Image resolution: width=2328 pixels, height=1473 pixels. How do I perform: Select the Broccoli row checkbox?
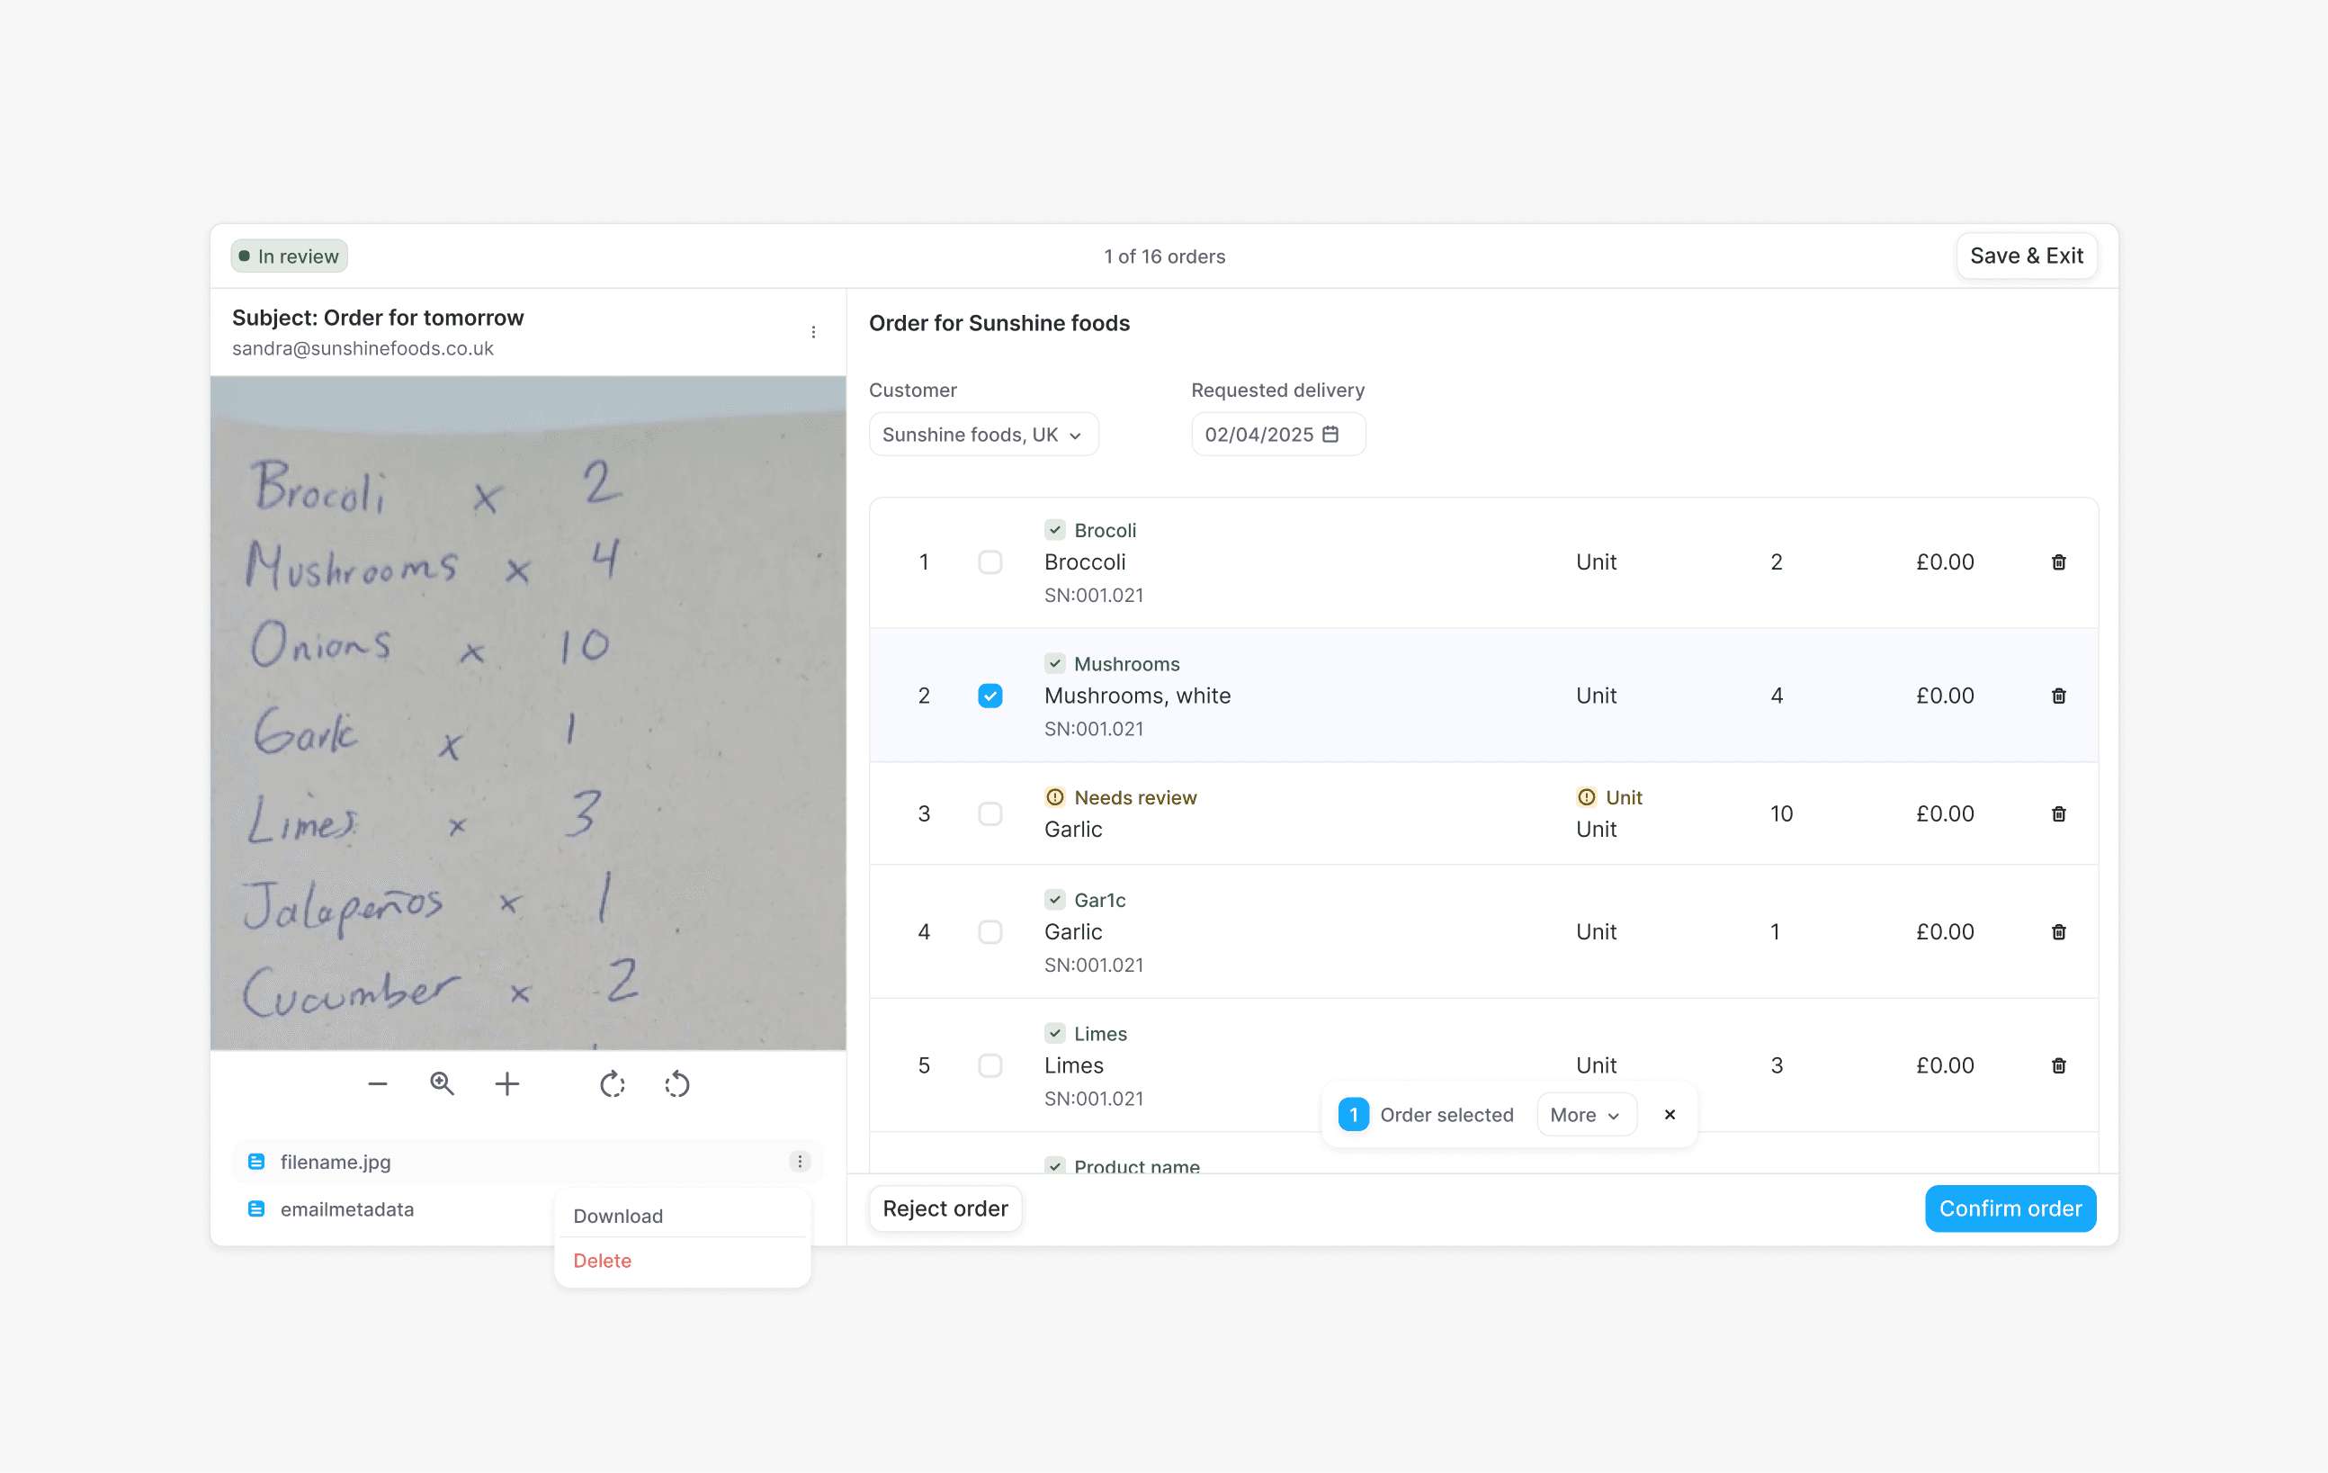989,561
